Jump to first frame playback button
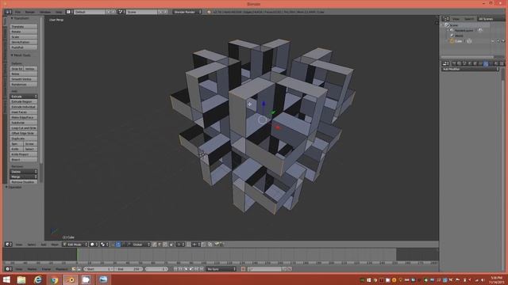 coord(175,269)
